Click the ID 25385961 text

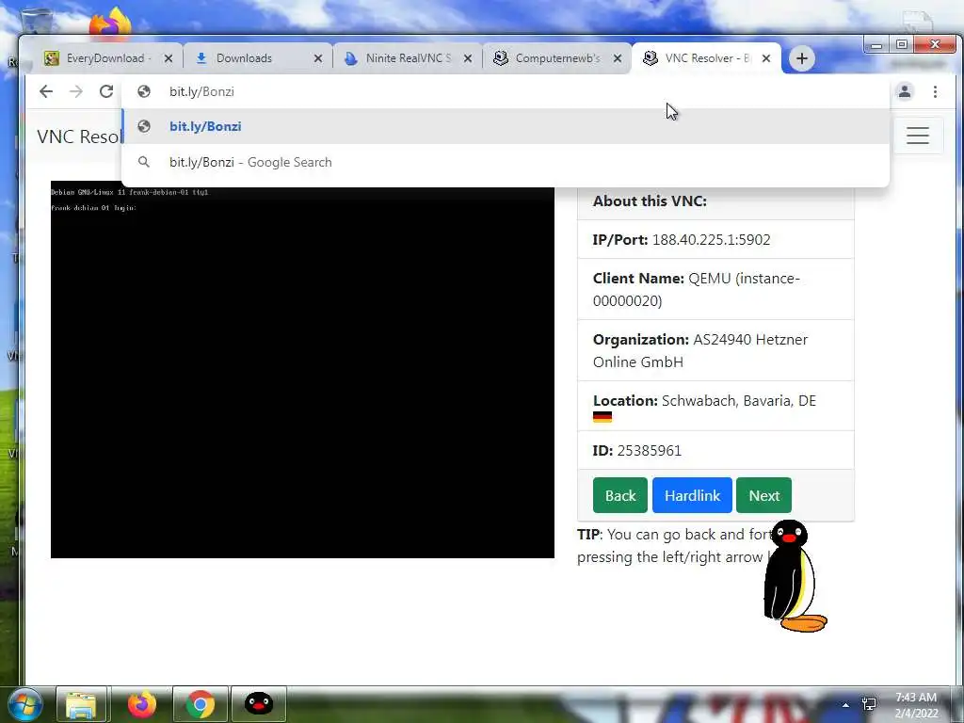click(637, 451)
